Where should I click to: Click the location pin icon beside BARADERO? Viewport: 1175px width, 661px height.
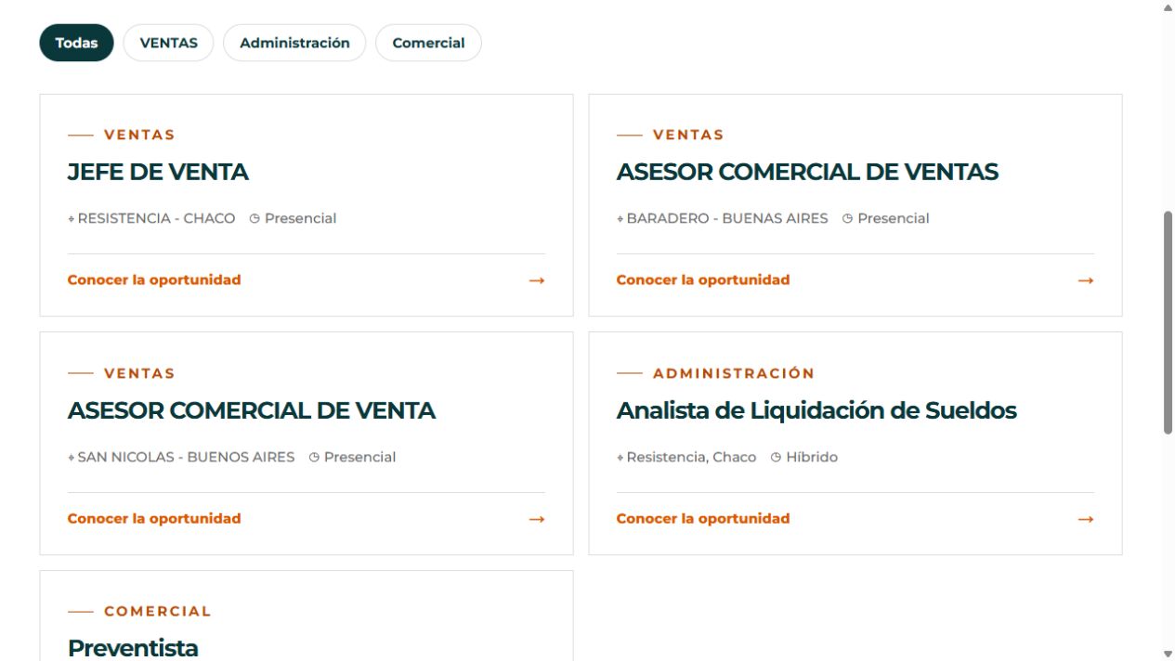(620, 219)
